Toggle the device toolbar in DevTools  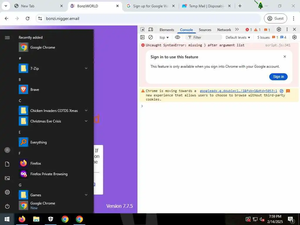coord(151,30)
